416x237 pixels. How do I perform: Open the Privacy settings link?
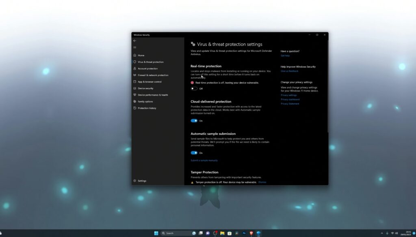(289, 95)
